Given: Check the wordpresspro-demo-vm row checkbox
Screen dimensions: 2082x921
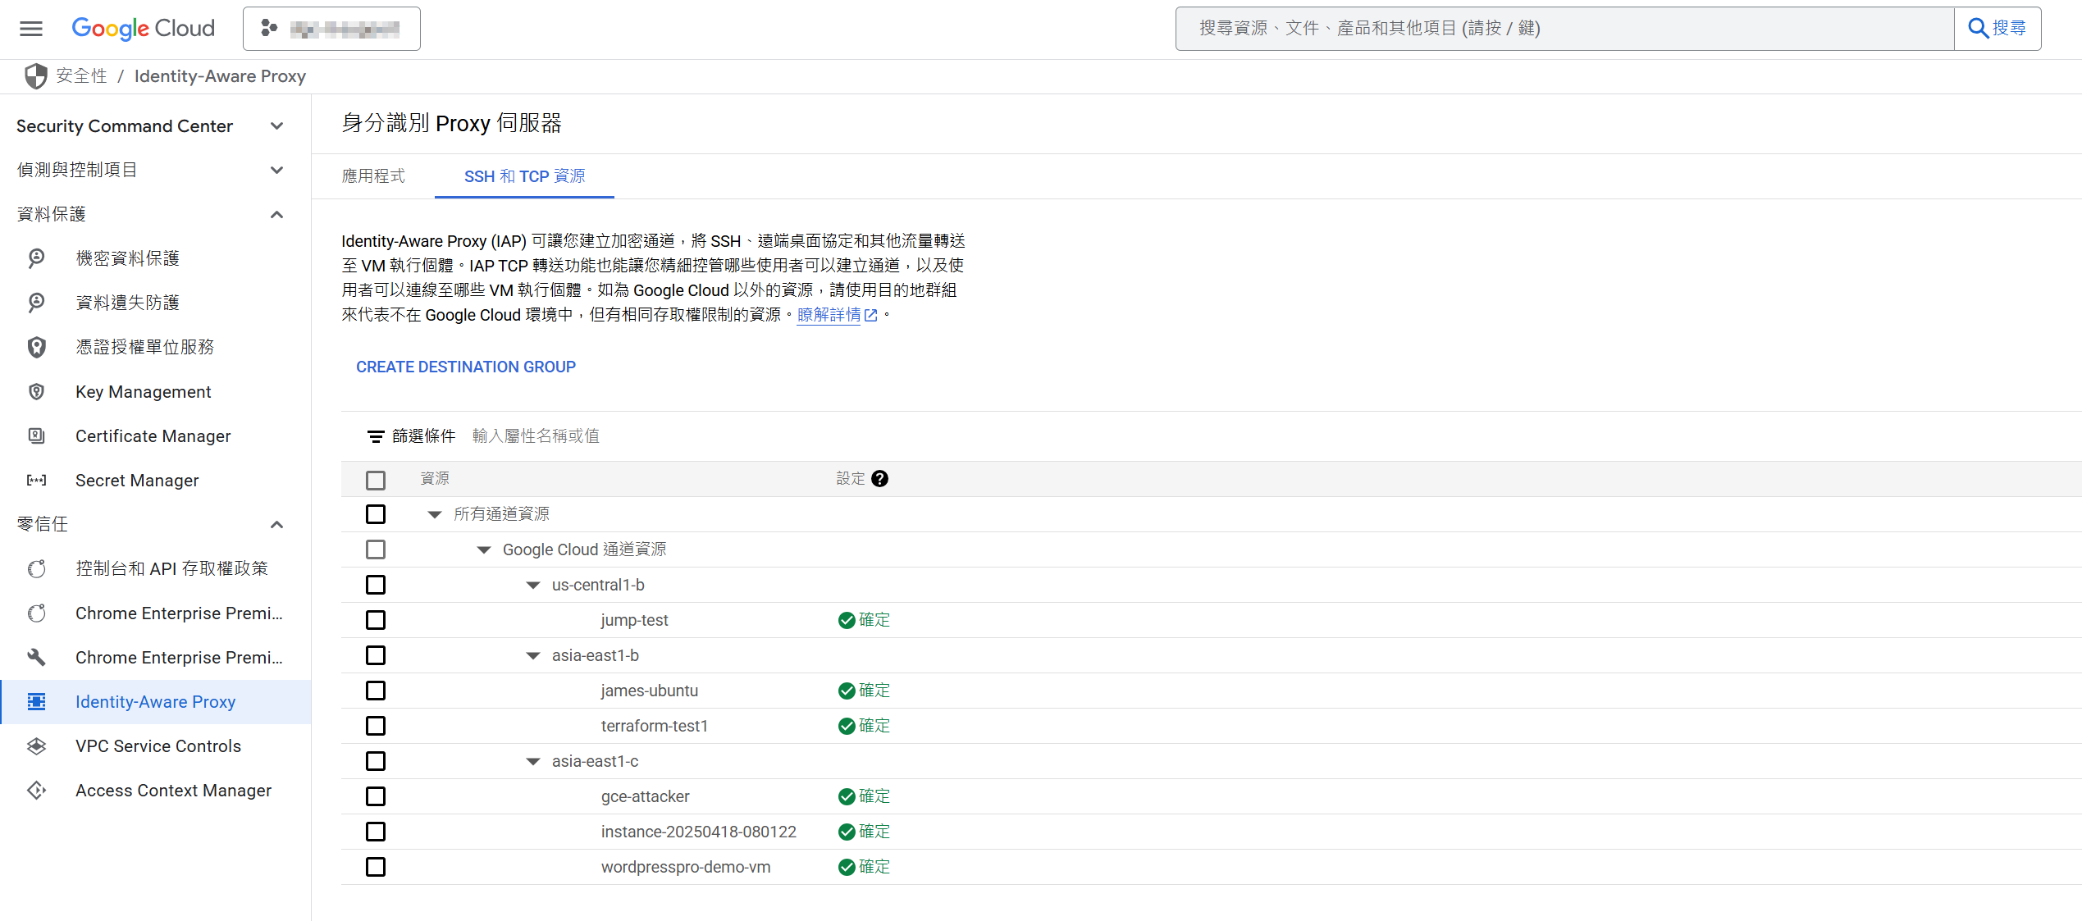Looking at the screenshot, I should click(376, 867).
